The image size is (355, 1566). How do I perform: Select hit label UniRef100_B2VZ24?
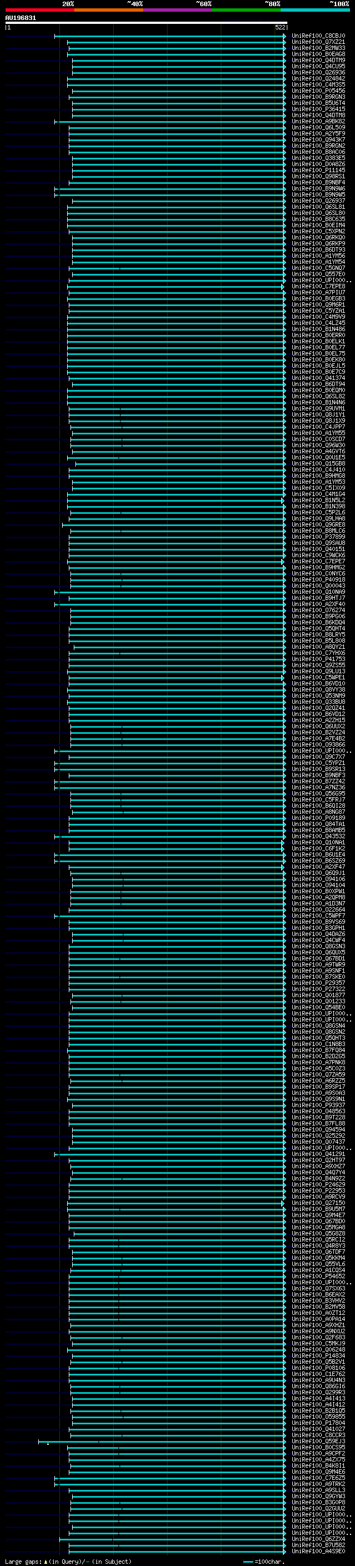pos(318,733)
